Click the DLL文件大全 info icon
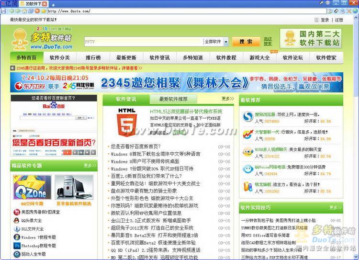The width and height of the screenshot is (359, 260). pos(17,229)
